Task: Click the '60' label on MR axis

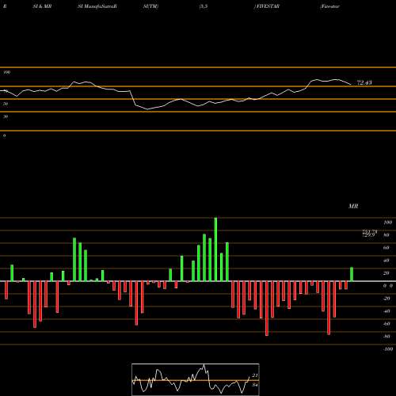Action: (386, 248)
